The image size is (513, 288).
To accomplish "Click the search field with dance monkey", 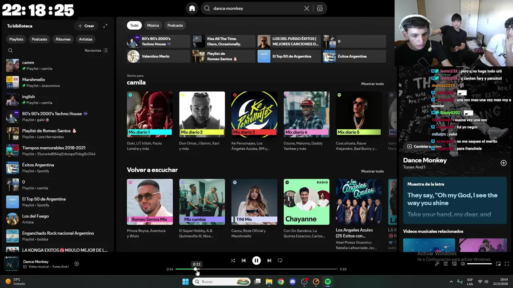I will click(256, 8).
